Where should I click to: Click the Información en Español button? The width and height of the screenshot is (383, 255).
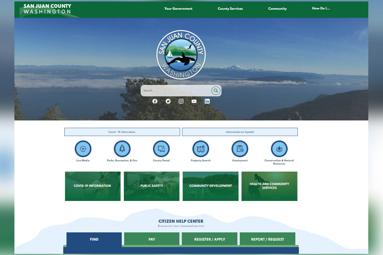240,132
